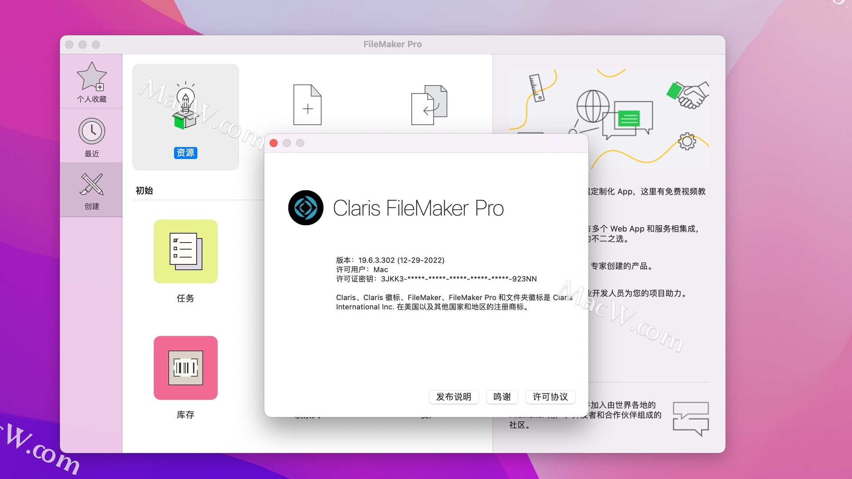This screenshot has width=852, height=479.
Task: Click the 专家创建的产品 text
Action: pyautogui.click(x=621, y=266)
